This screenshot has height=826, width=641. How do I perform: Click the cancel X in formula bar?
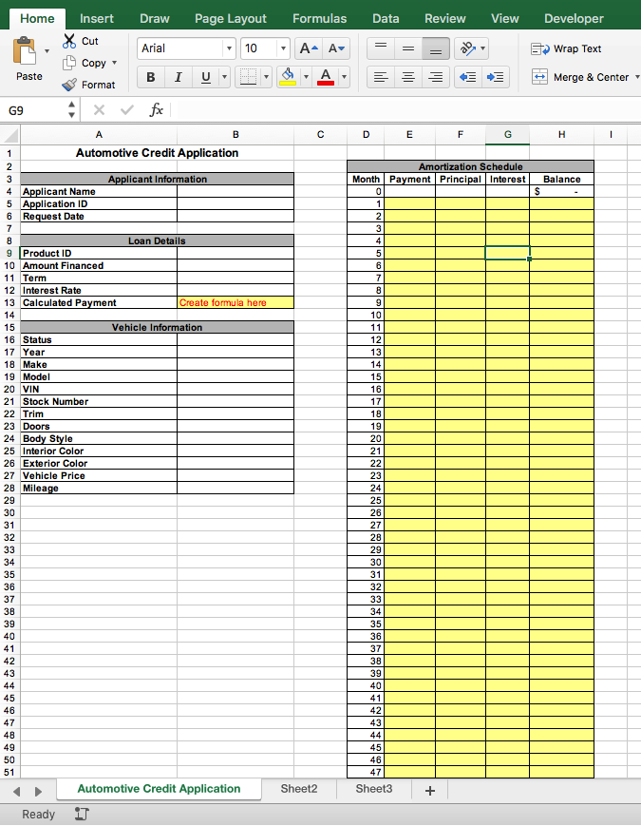pos(99,110)
